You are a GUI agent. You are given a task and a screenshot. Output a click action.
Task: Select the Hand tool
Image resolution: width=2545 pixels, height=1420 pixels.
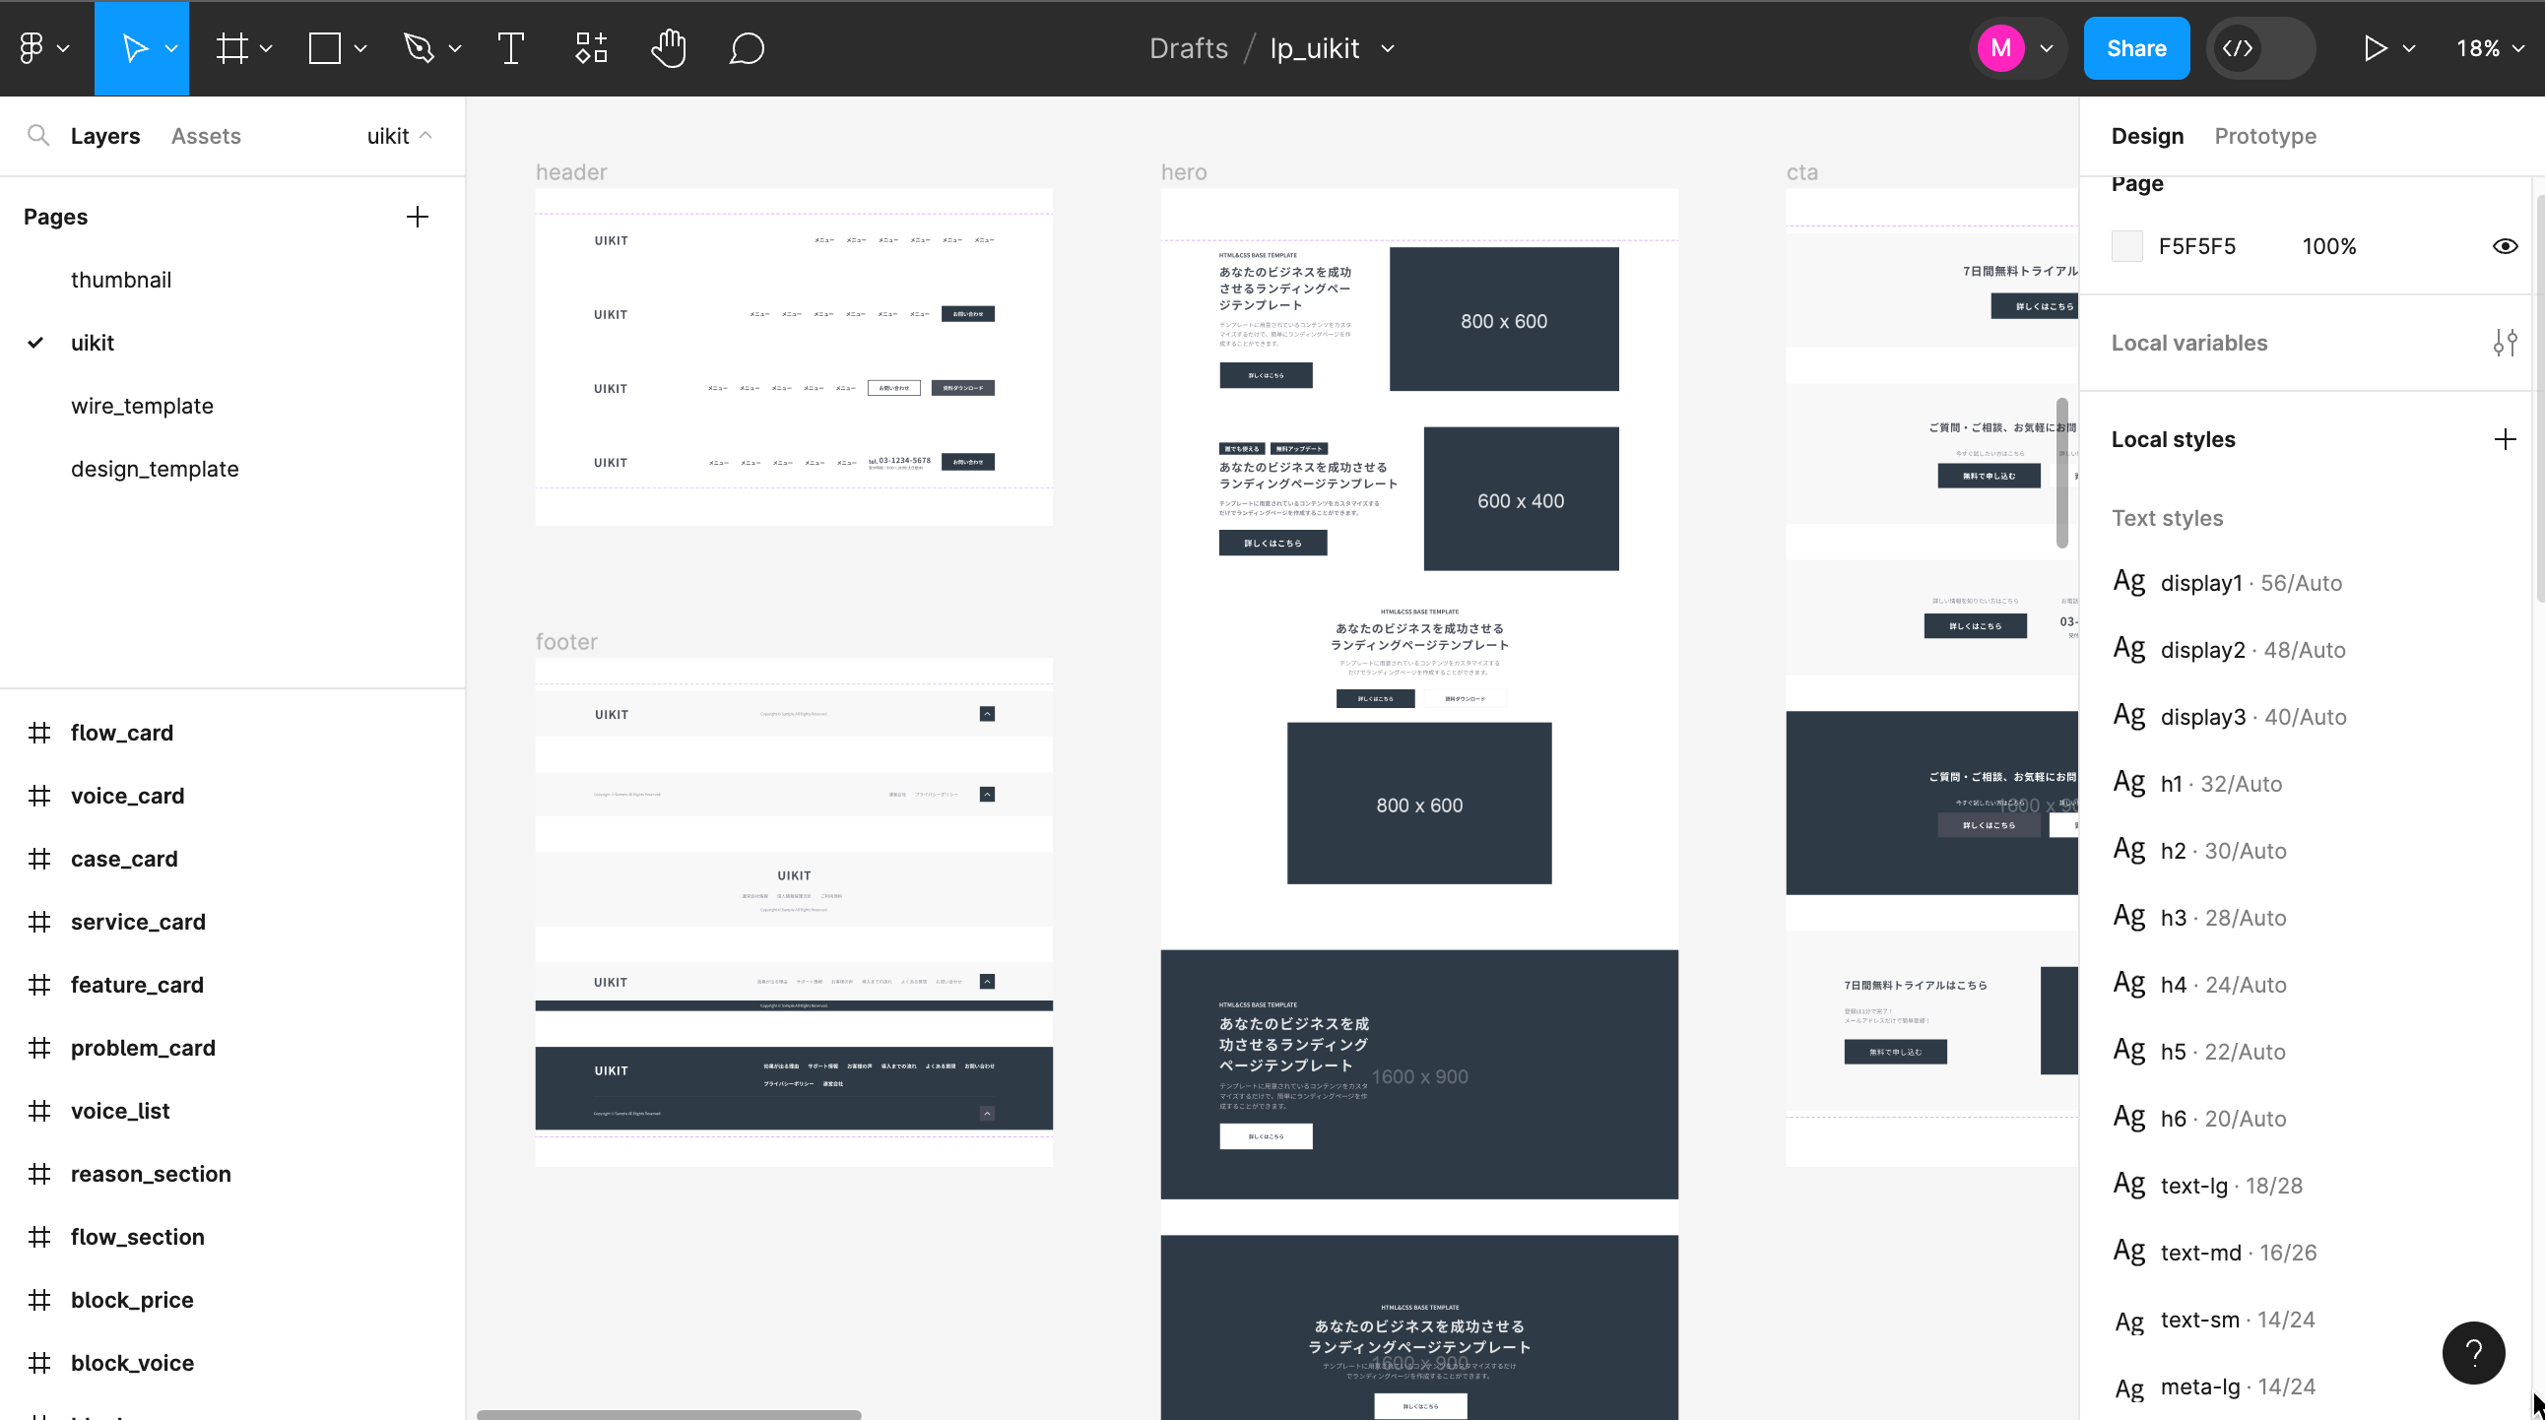click(x=669, y=48)
